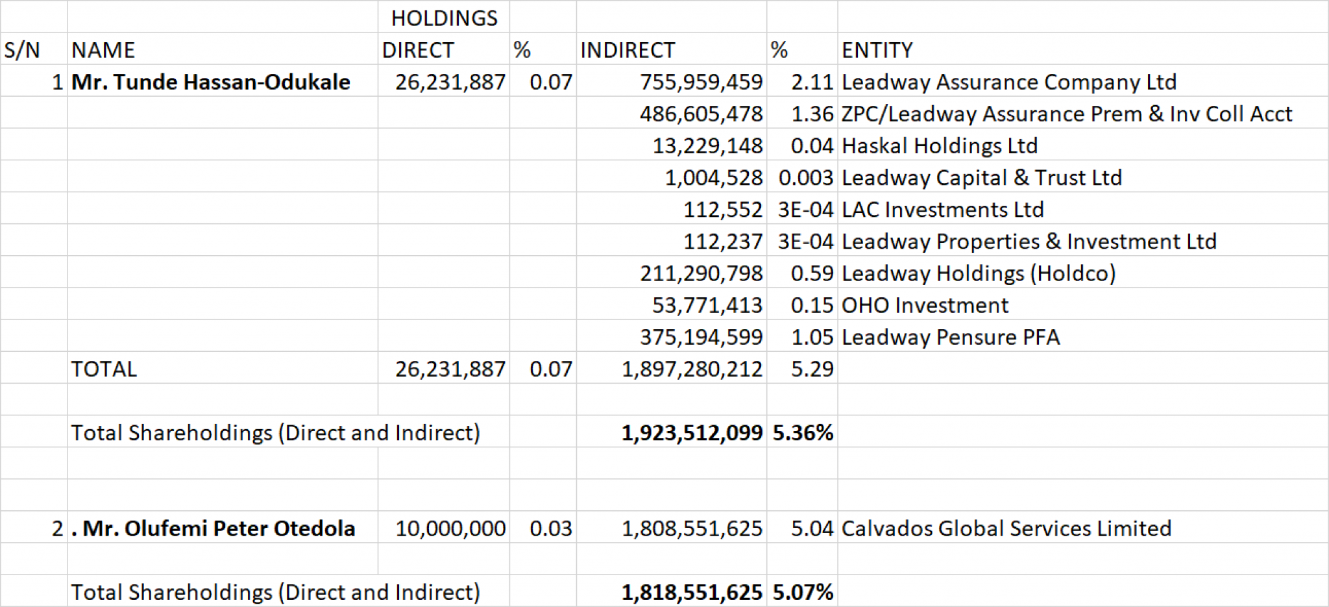
Task: Select the ENTITY column header cell
Action: (877, 50)
